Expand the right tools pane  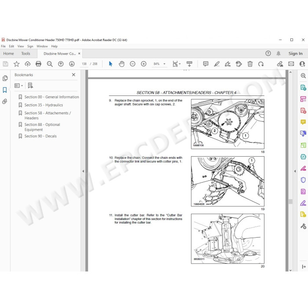point(304,266)
